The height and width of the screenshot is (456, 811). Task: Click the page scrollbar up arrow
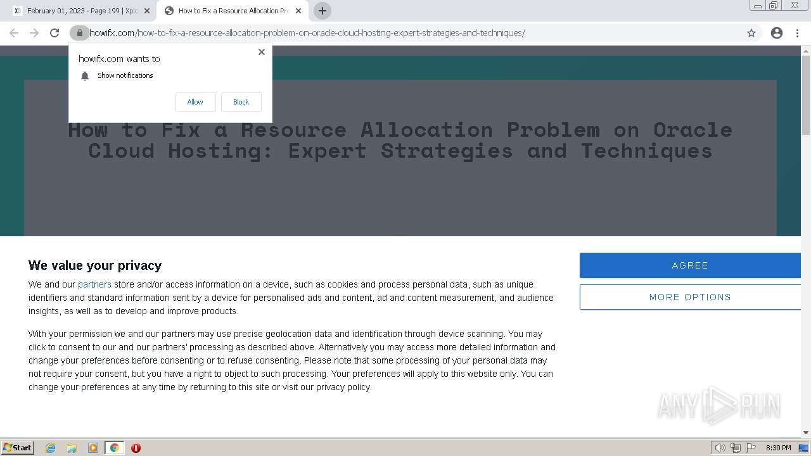[x=806, y=50]
